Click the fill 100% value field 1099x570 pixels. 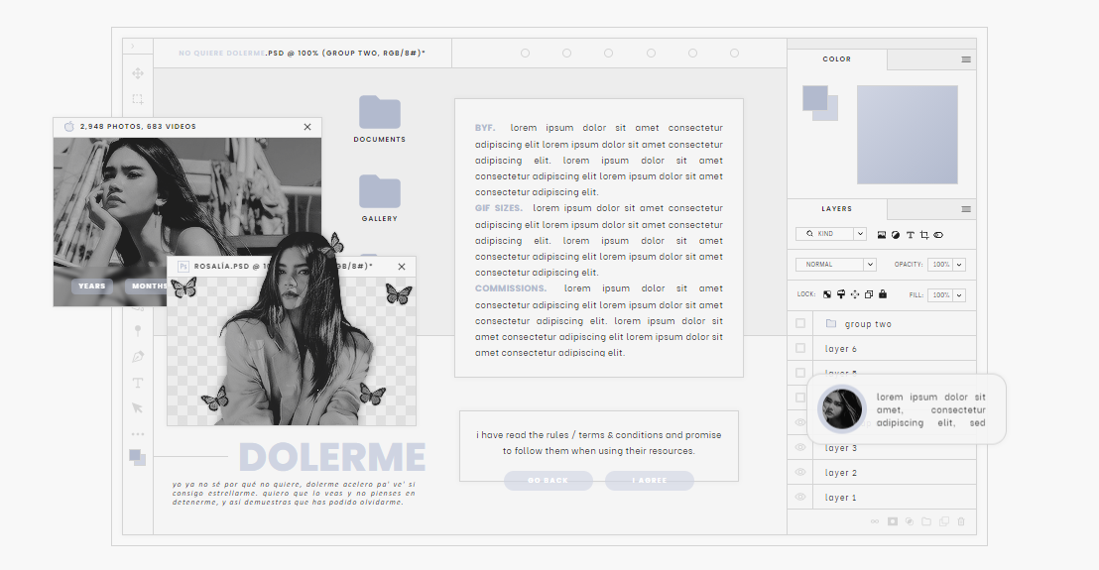point(940,294)
